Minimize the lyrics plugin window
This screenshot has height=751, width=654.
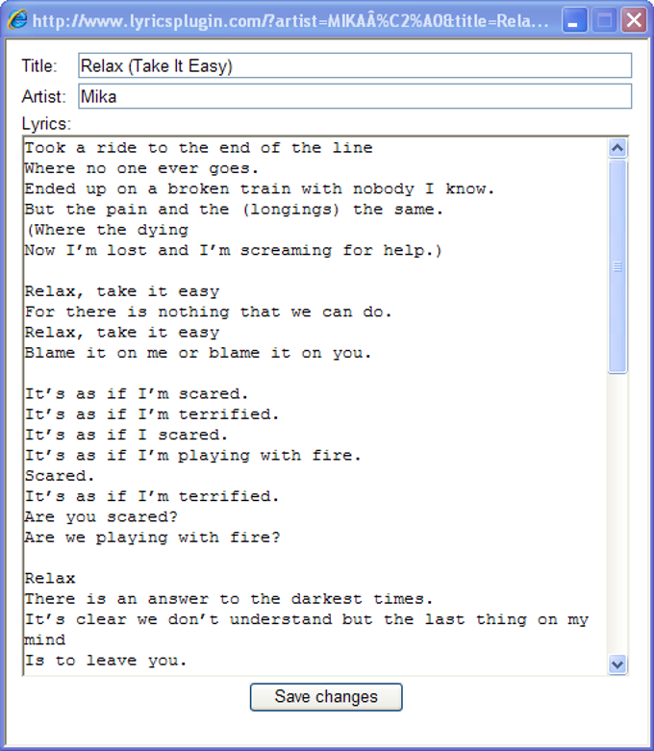pos(575,20)
